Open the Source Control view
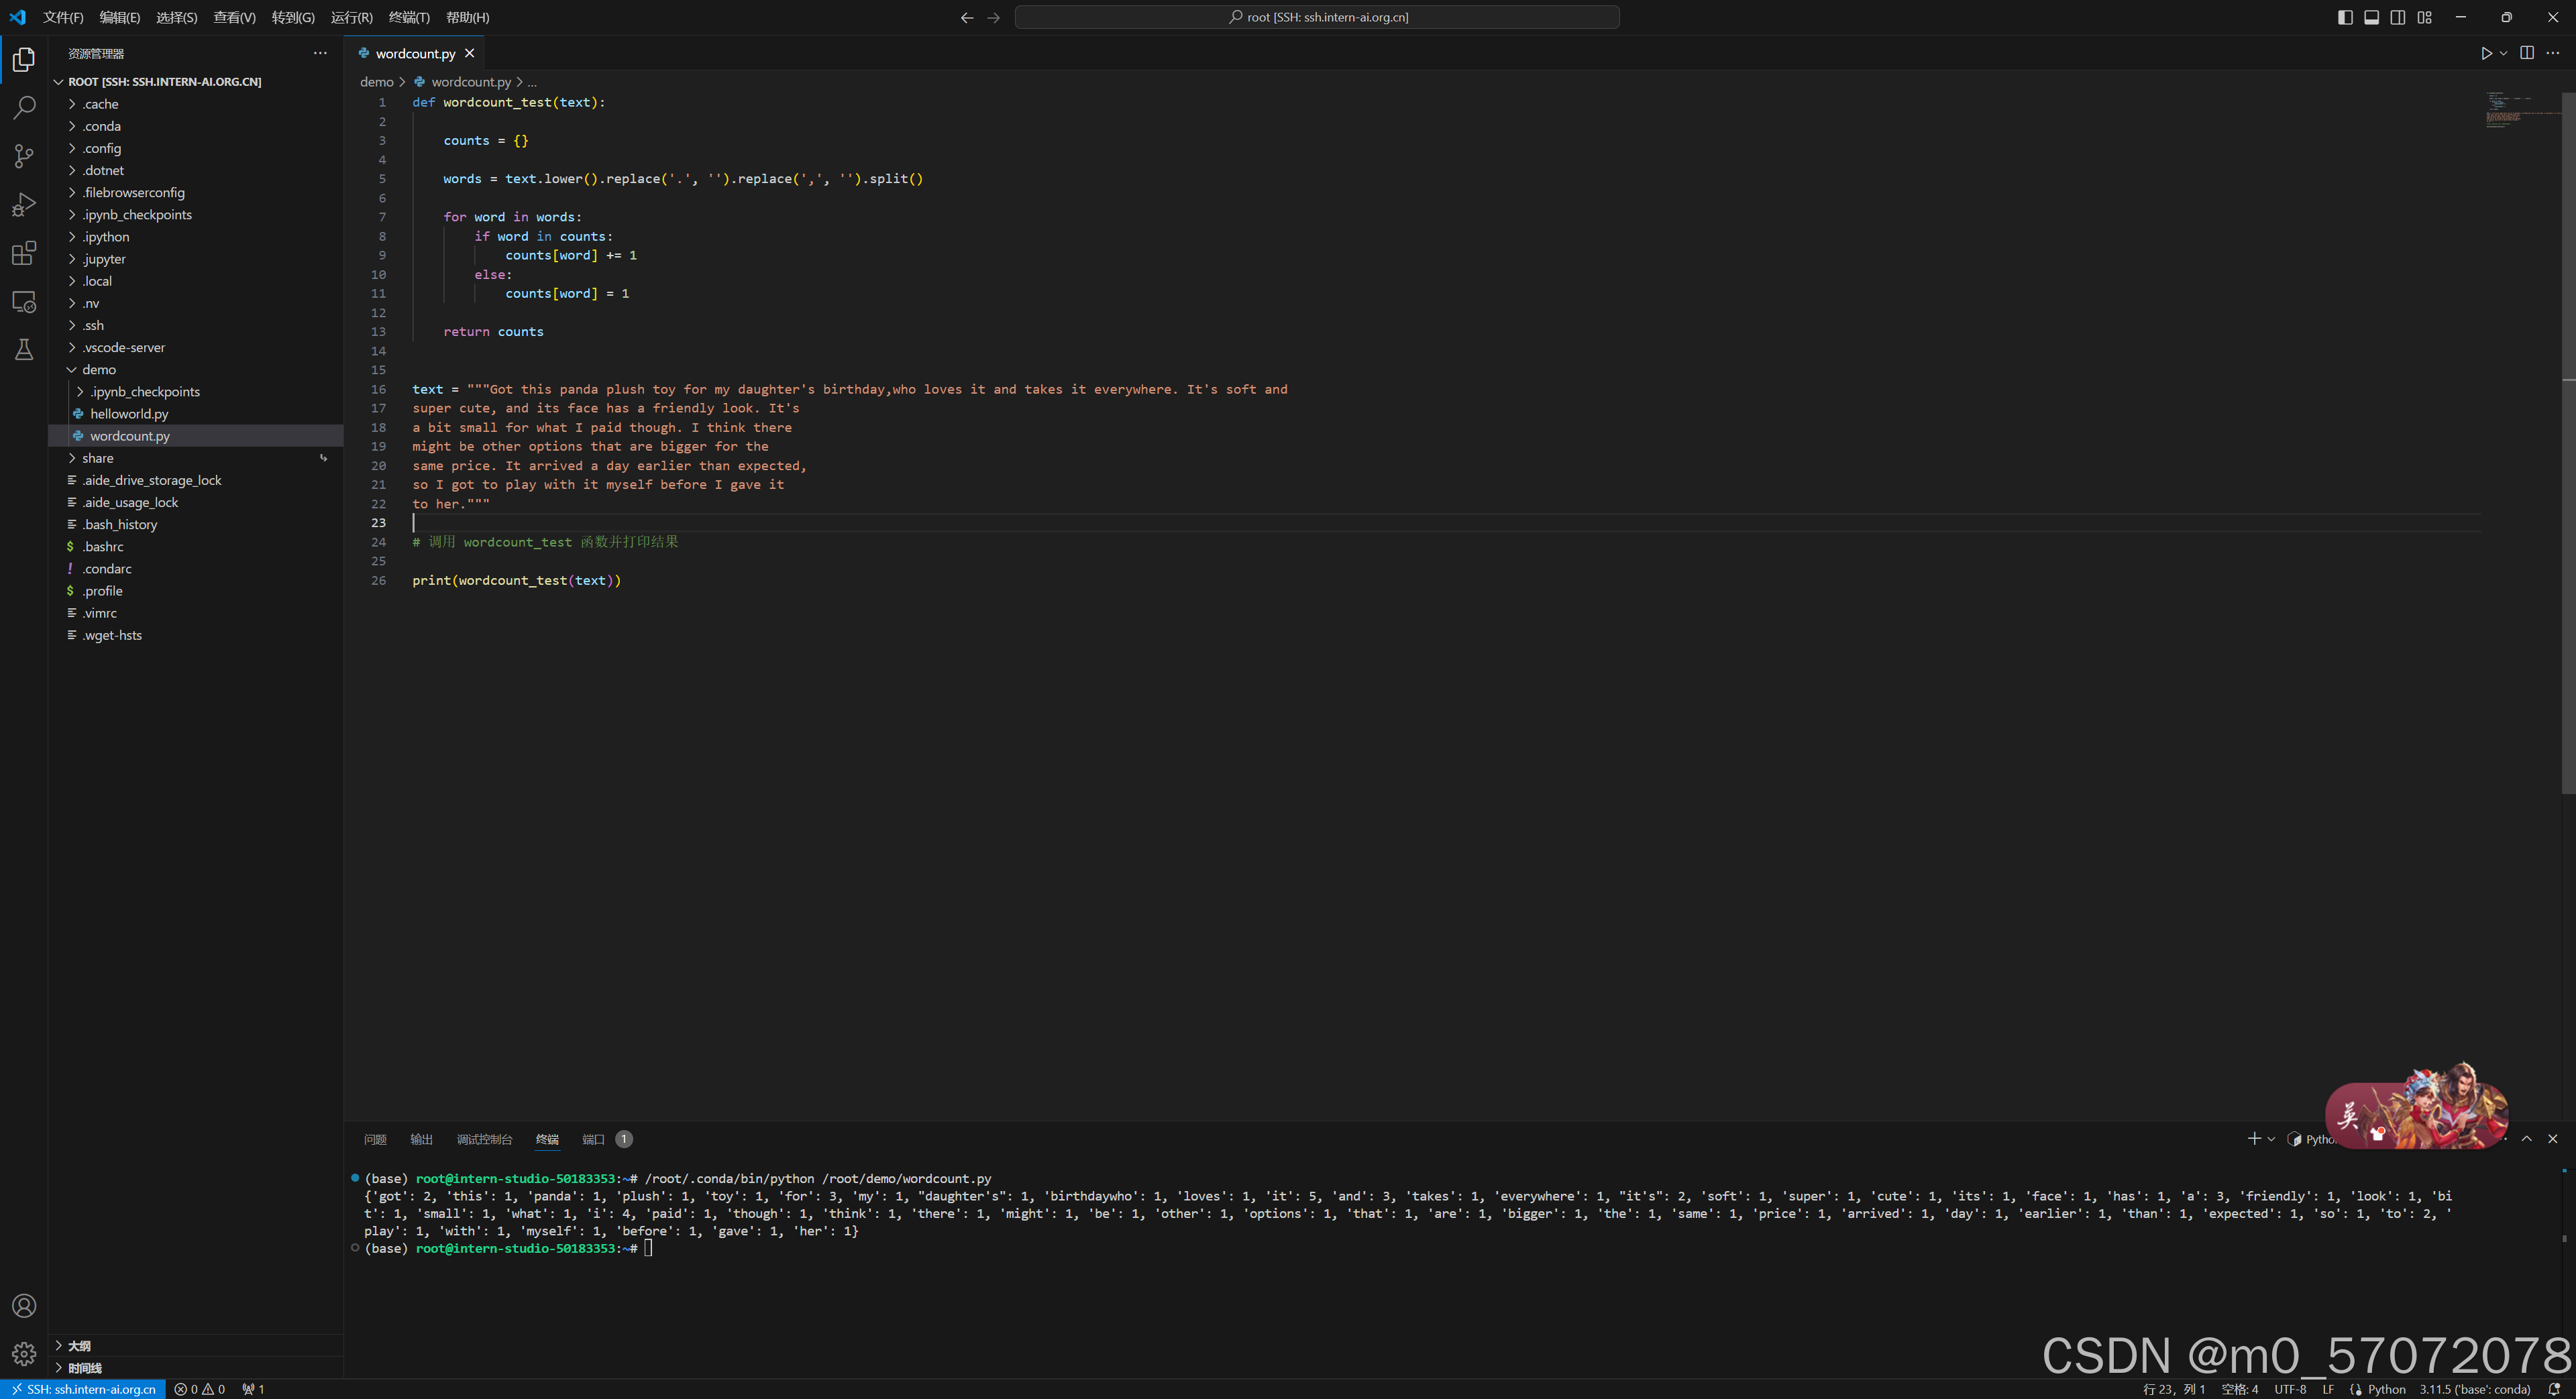 pos(24,156)
